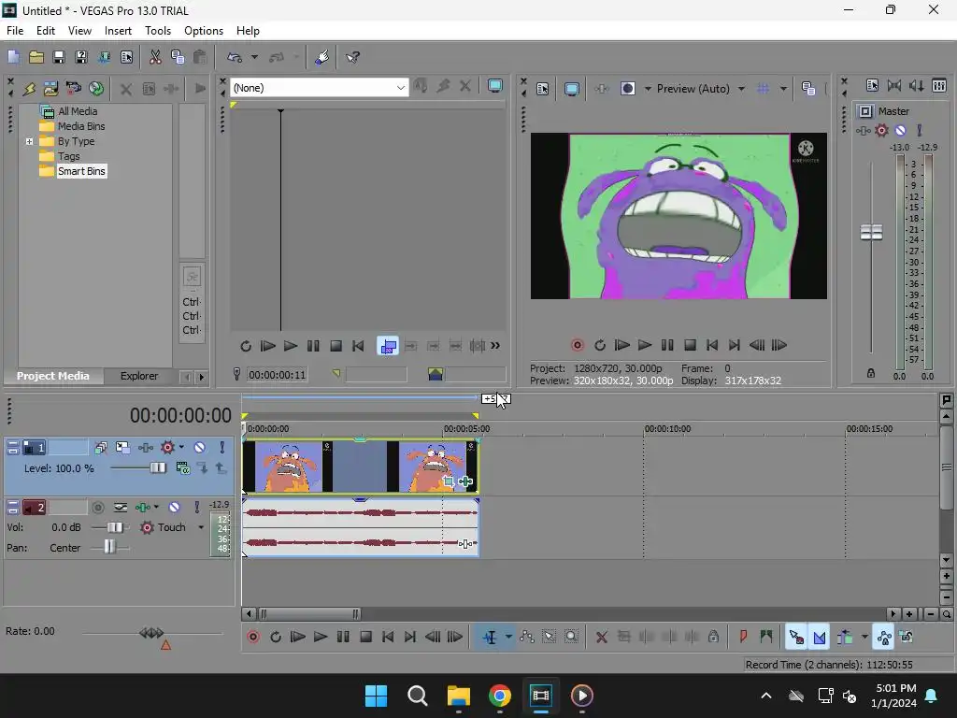Screen dimensions: 957x718
Task: Click the Windows File Explorer taskbar icon
Action: (458, 696)
